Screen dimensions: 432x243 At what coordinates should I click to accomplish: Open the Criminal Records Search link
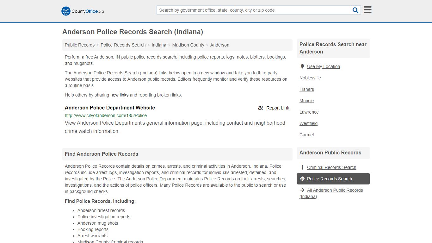click(x=331, y=167)
